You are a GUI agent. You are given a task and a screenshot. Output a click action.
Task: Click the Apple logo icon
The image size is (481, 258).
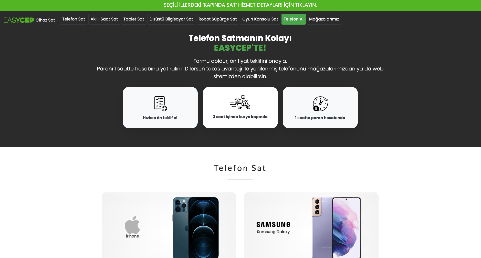point(132,225)
